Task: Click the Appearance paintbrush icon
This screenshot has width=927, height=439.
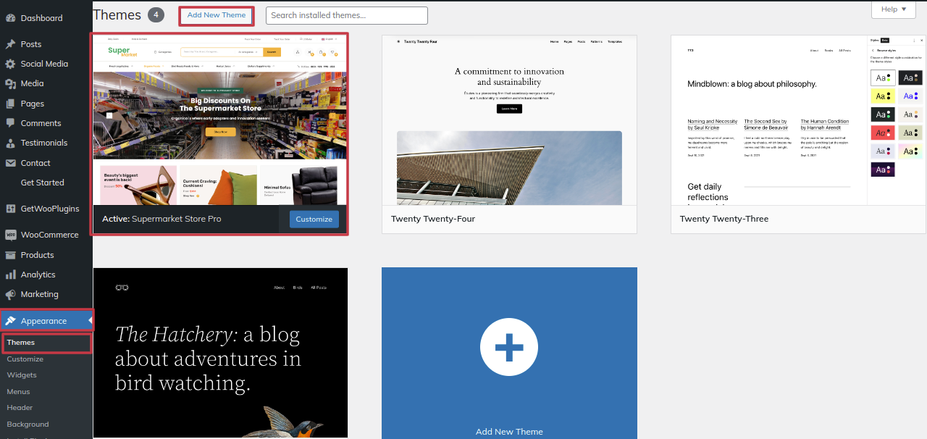Action: tap(10, 321)
